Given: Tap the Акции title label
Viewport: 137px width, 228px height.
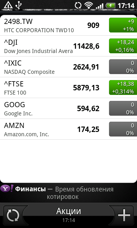Looking at the screenshot, I should point(68,211).
